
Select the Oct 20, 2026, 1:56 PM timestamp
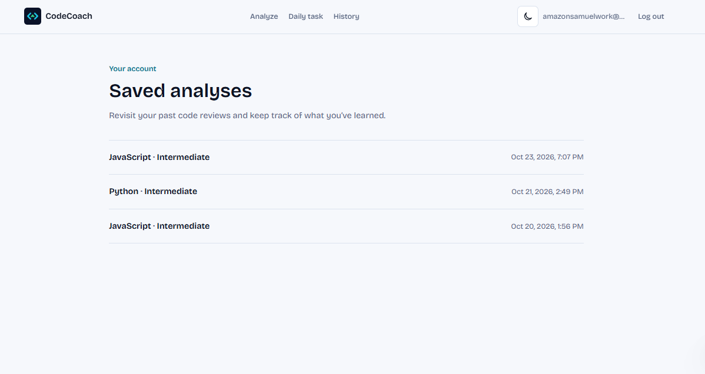pos(547,226)
